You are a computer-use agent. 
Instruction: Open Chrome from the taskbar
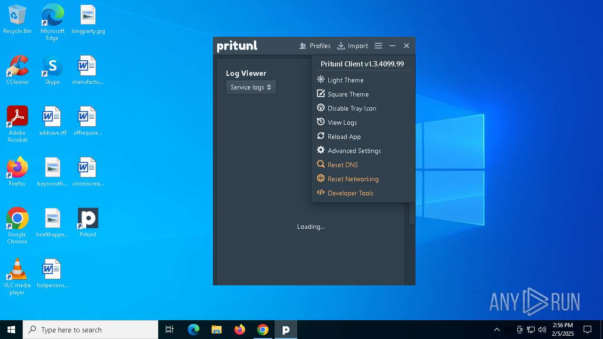263,330
